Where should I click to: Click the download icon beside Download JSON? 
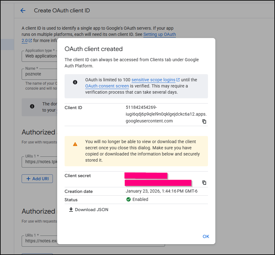click(x=71, y=210)
